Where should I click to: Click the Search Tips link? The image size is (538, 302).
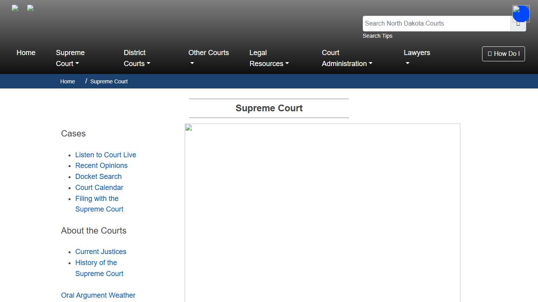tap(377, 36)
